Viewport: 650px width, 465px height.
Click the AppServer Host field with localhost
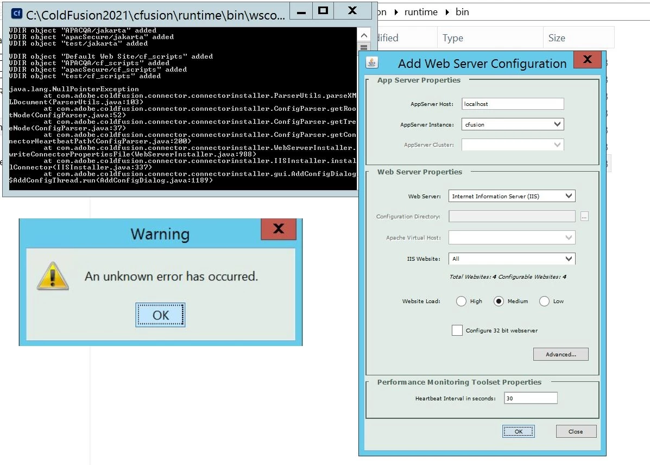(513, 104)
